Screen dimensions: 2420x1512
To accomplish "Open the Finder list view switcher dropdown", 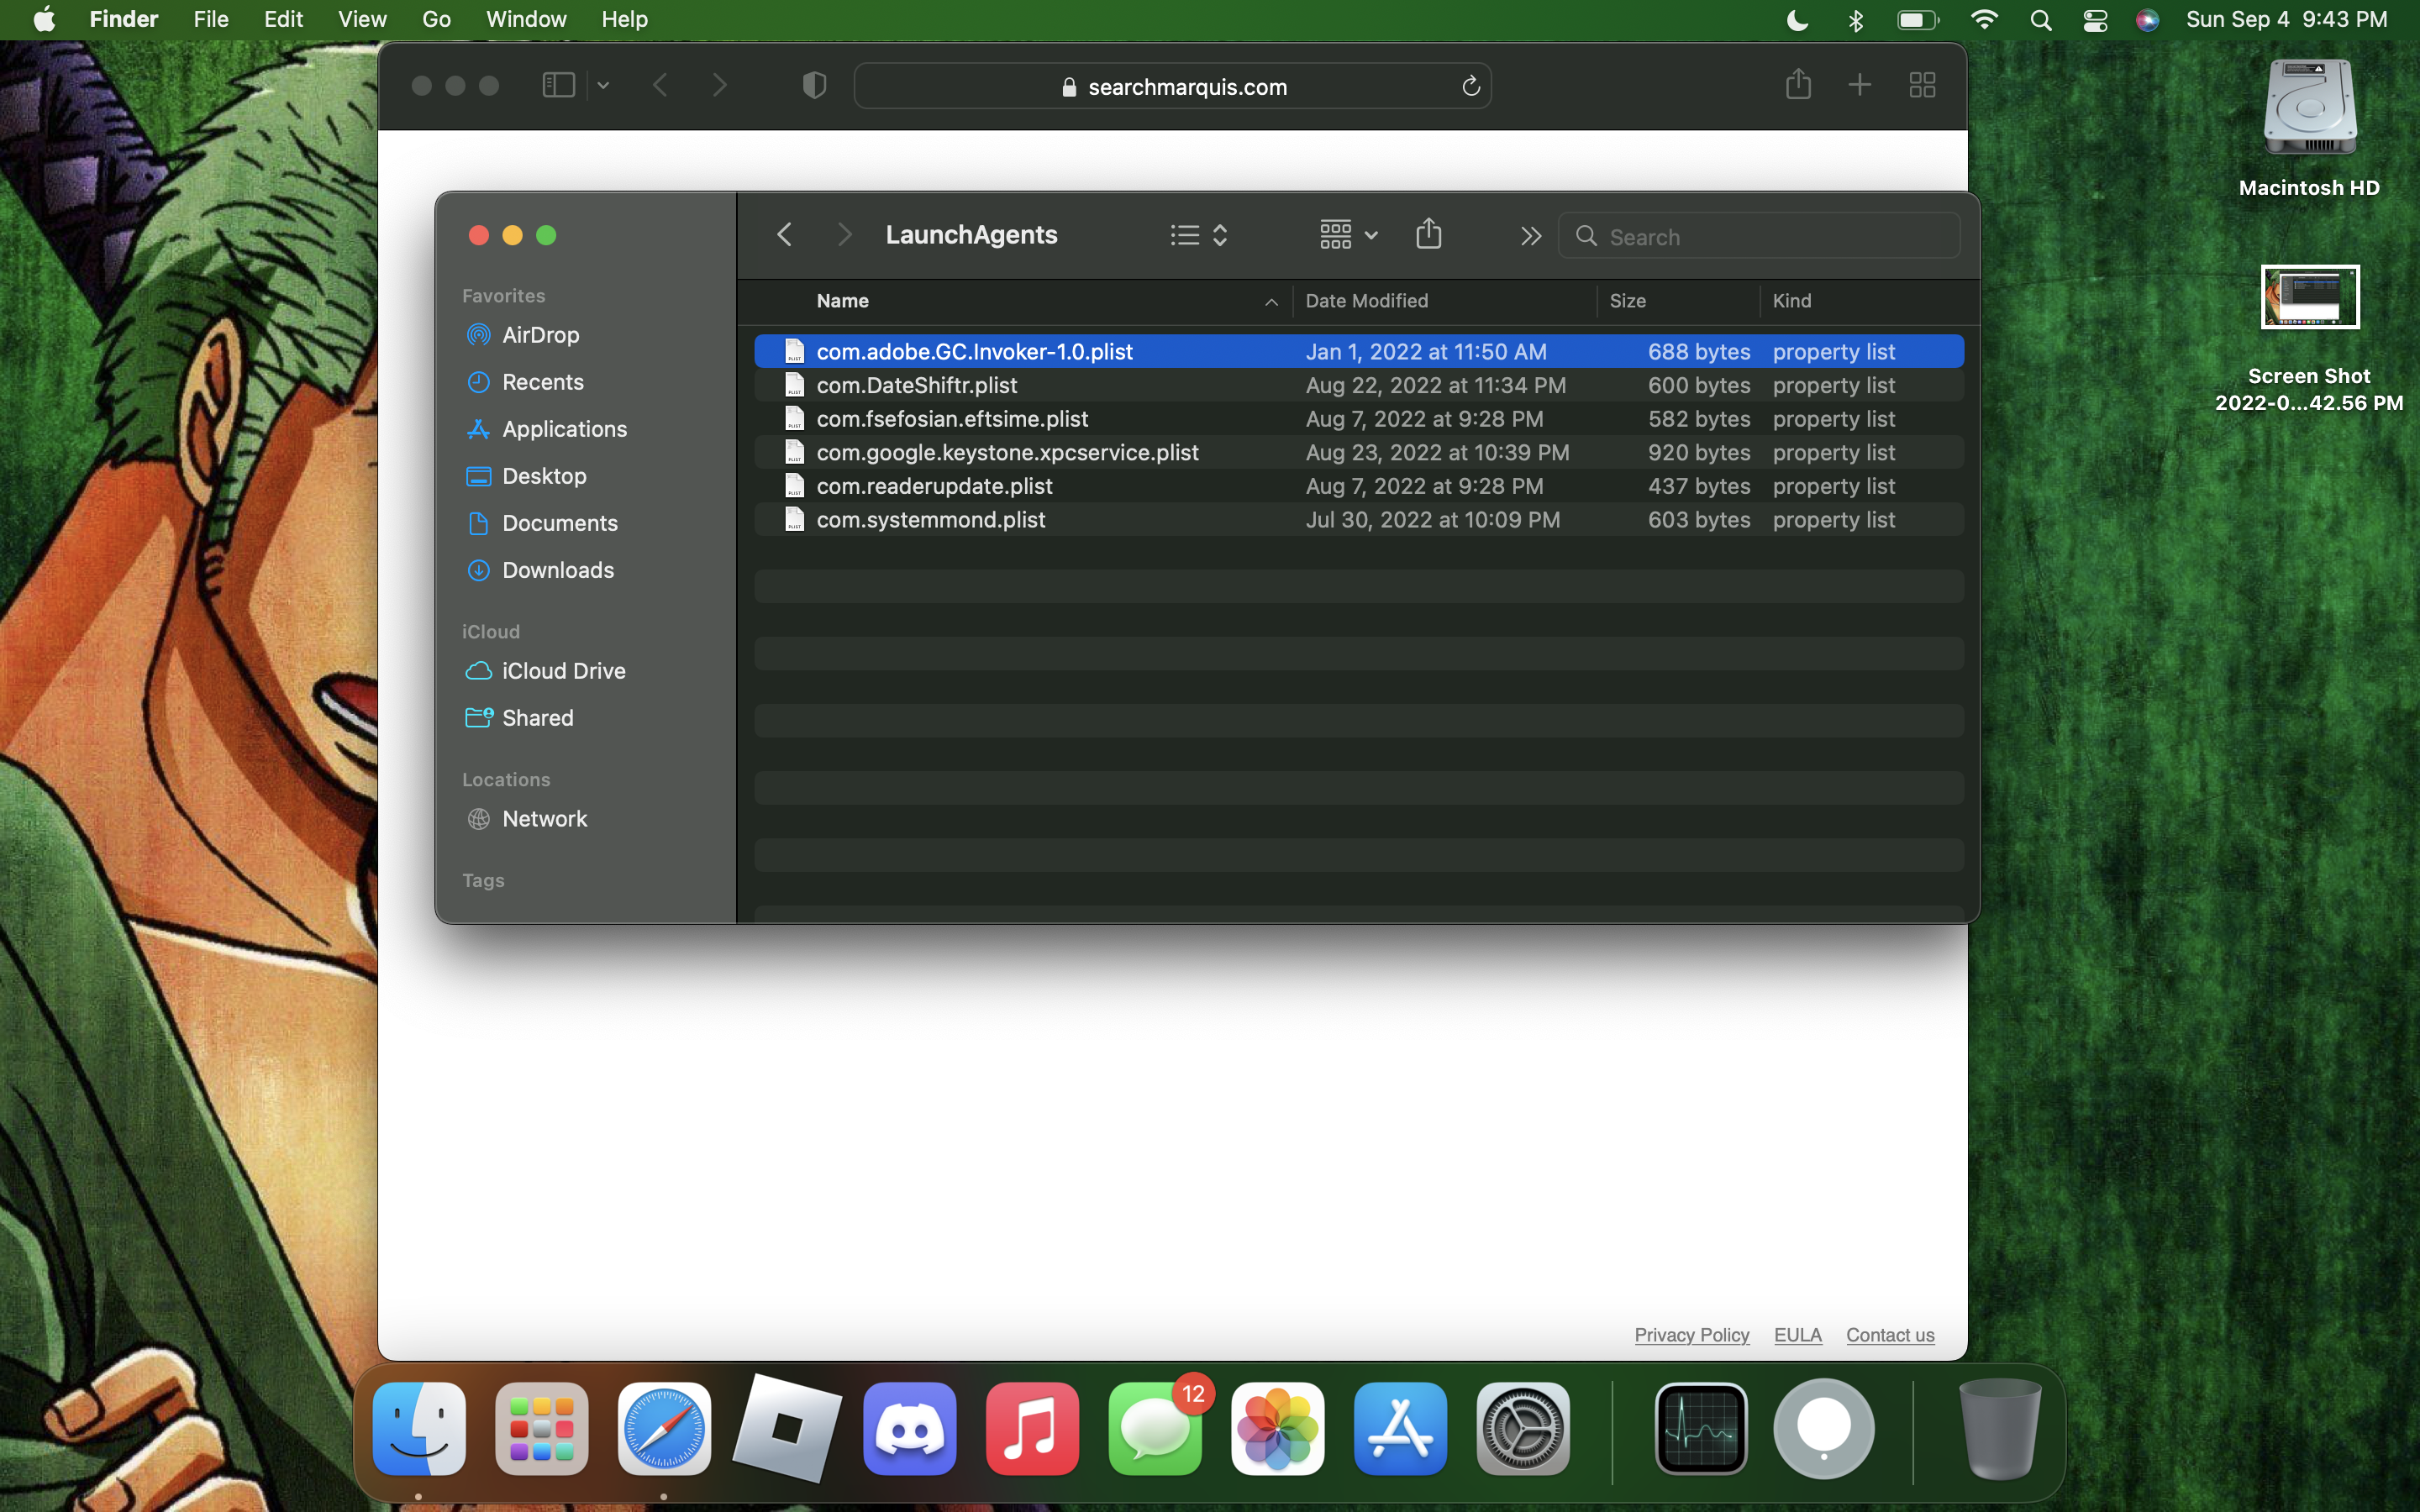I will pos(1199,235).
